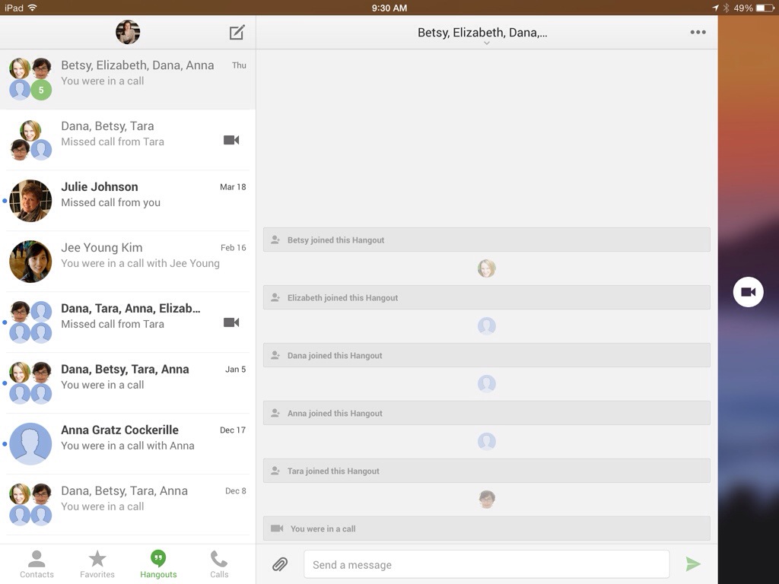This screenshot has width=779, height=584.
Task: Tap Betsy's avatar under joined notice
Action: (x=486, y=268)
